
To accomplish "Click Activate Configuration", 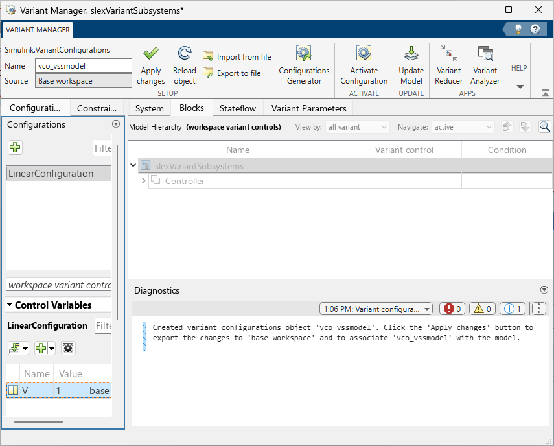I will pyautogui.click(x=364, y=66).
